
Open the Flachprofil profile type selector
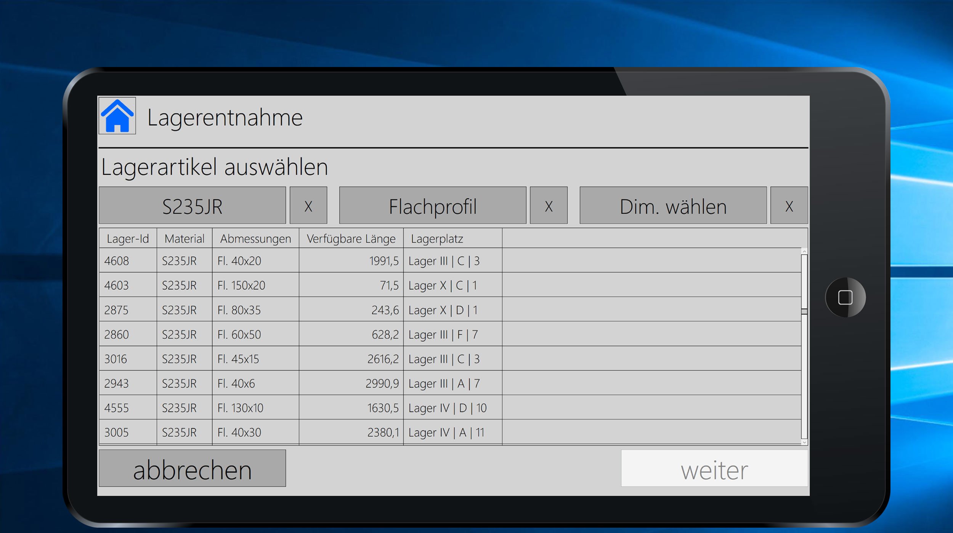[432, 206]
